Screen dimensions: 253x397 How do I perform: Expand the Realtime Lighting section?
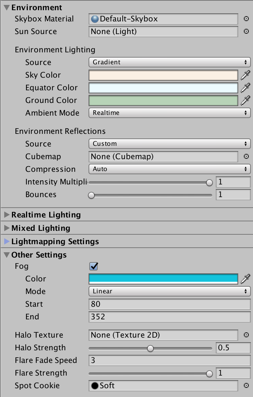7,215
